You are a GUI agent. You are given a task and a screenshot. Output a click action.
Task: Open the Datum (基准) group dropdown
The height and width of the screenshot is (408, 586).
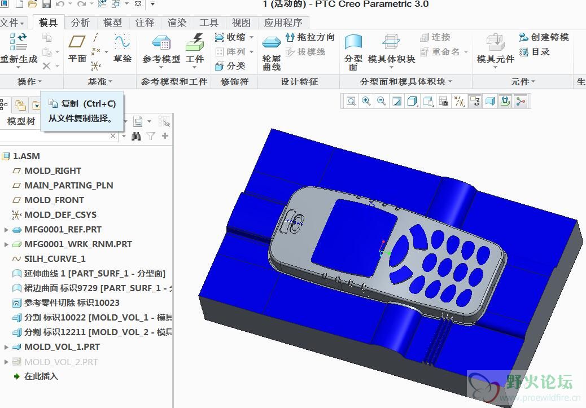(x=100, y=81)
